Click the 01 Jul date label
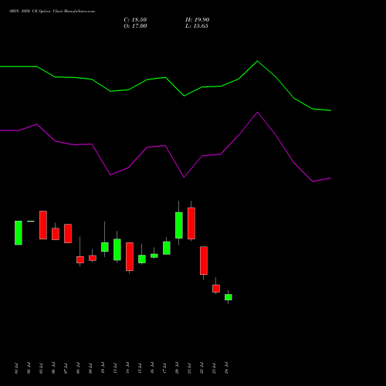This screenshot has height=386, width=386. [x=16, y=368]
